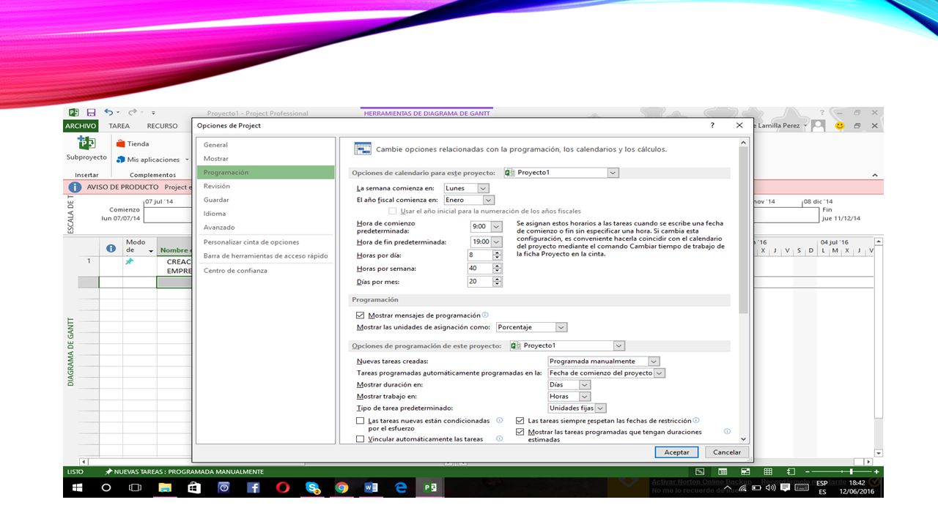Viewport: 938px width, 527px height.
Task: Open Google Chrome from the taskbar
Action: click(341, 487)
